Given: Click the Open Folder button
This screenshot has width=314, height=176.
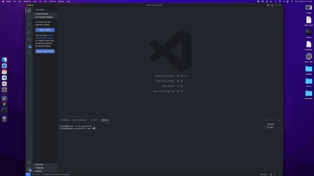Looking at the screenshot, I should pyautogui.click(x=45, y=30).
